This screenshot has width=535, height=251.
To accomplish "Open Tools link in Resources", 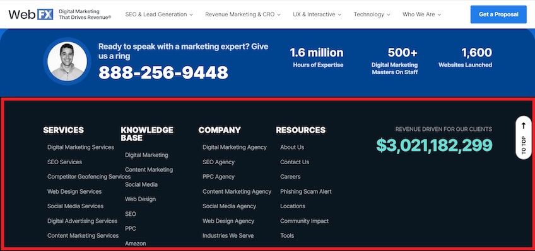I will click(287, 236).
